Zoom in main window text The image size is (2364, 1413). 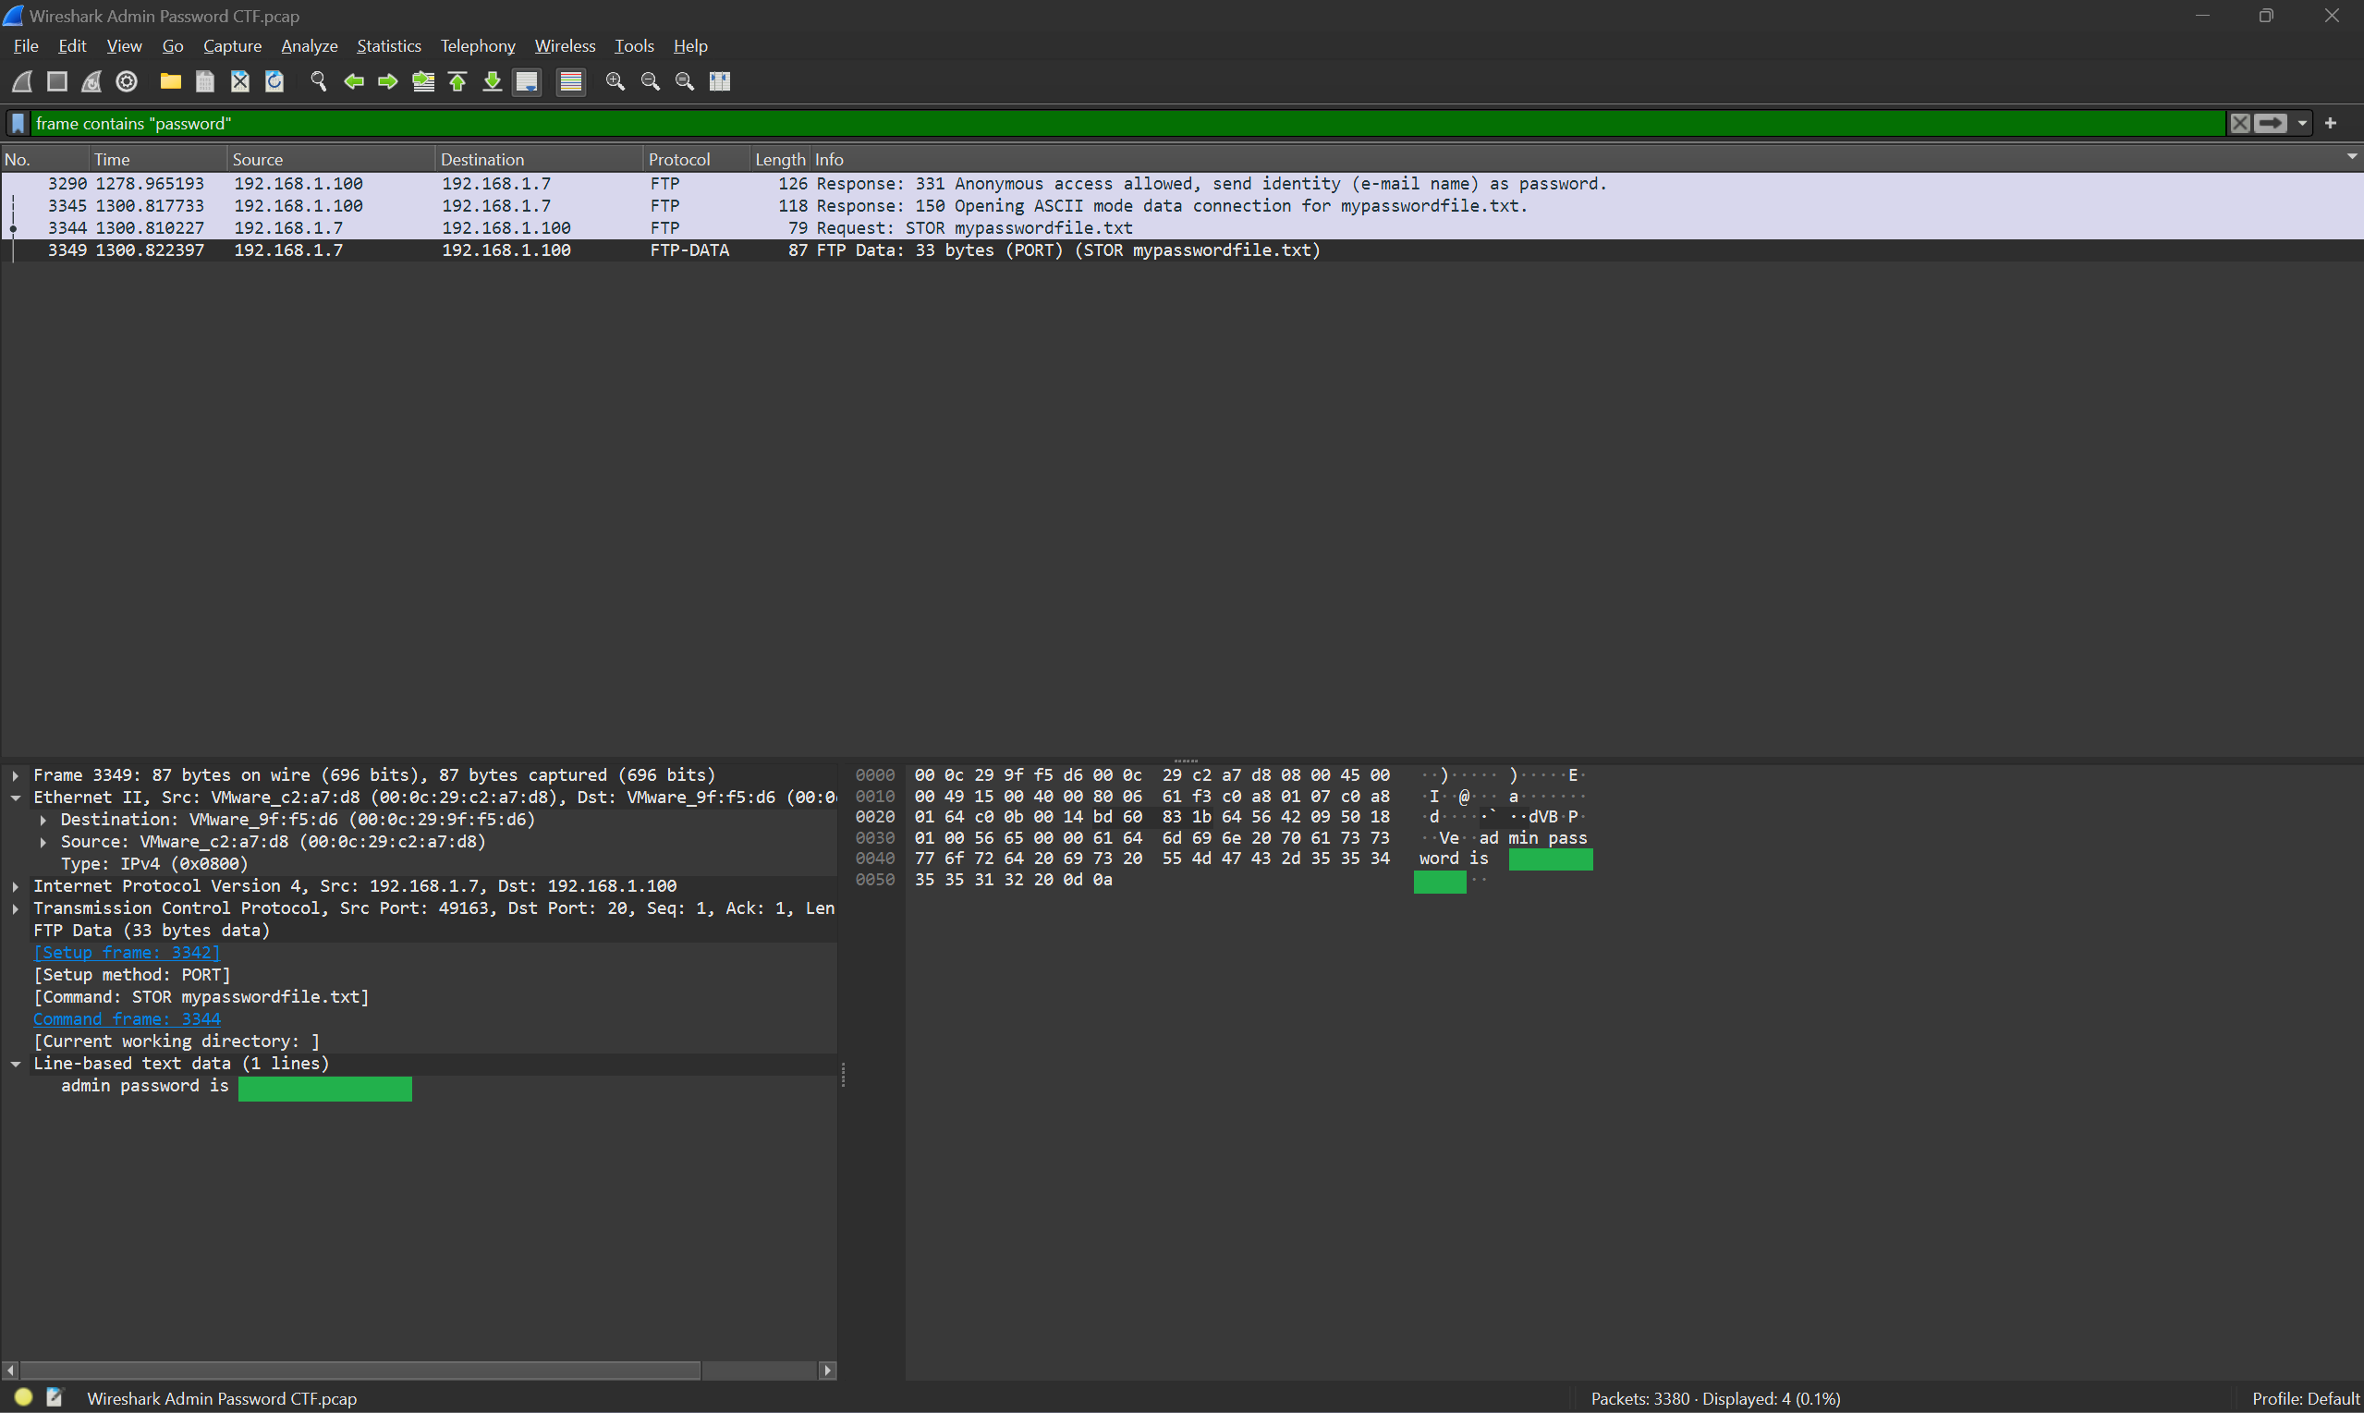point(615,81)
